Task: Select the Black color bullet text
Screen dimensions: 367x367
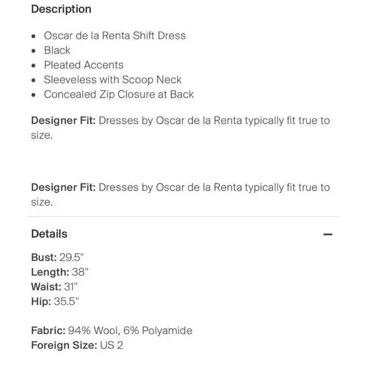Action: point(57,51)
